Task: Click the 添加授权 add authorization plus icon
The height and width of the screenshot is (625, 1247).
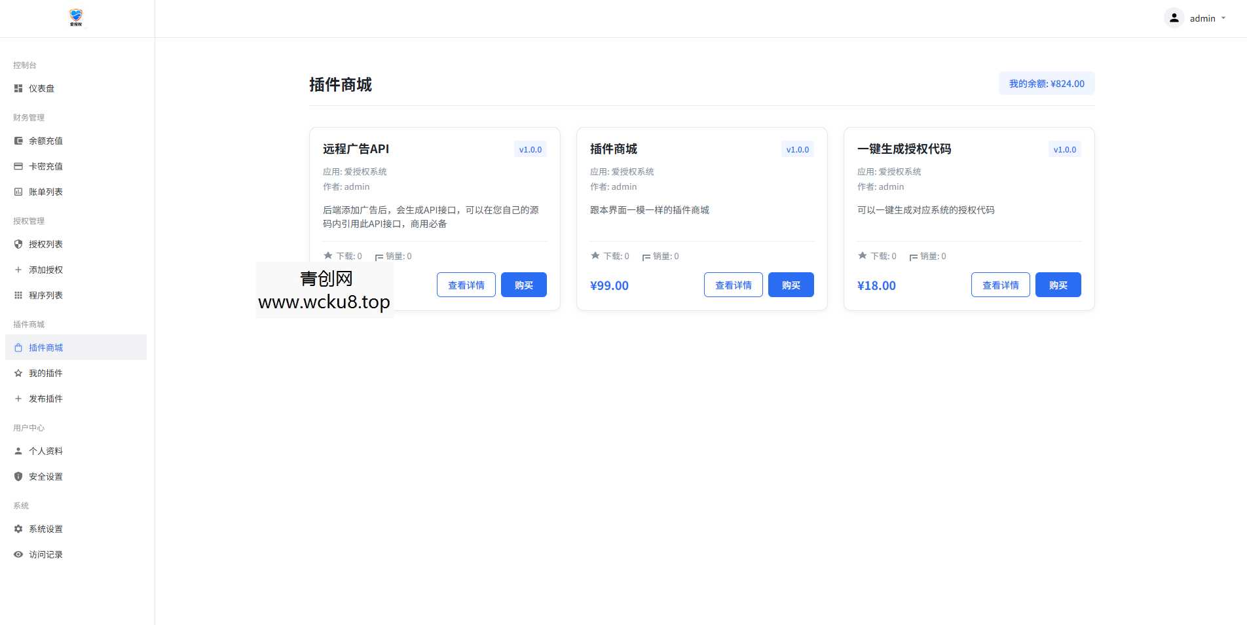Action: [x=18, y=270]
